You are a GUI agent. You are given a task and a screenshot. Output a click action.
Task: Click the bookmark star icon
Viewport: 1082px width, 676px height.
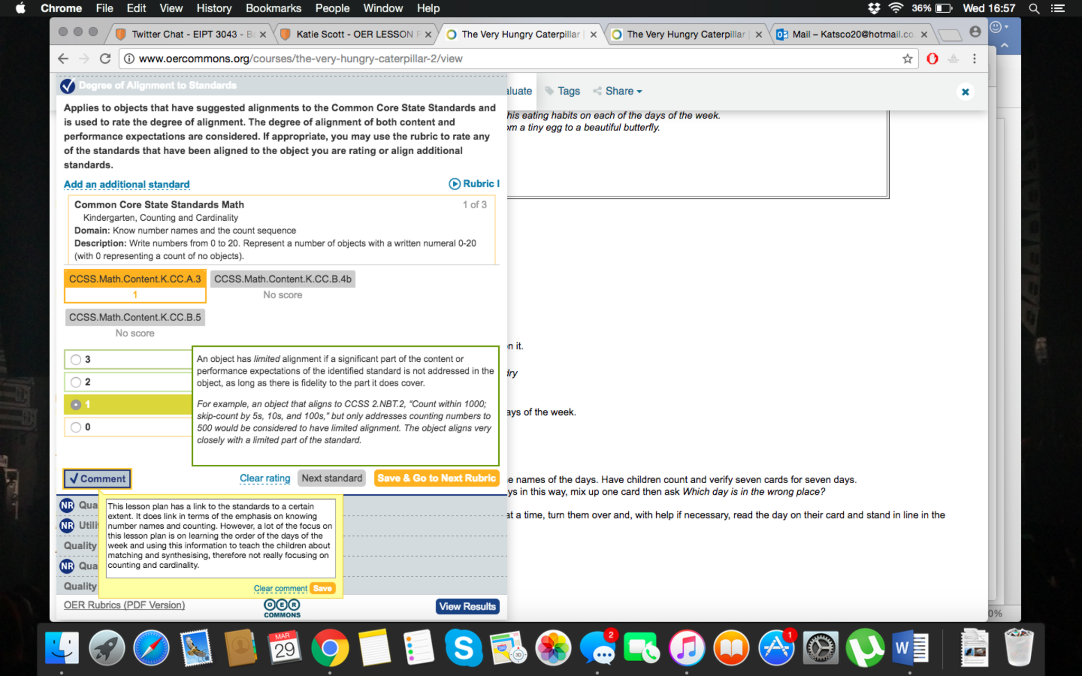pos(907,59)
